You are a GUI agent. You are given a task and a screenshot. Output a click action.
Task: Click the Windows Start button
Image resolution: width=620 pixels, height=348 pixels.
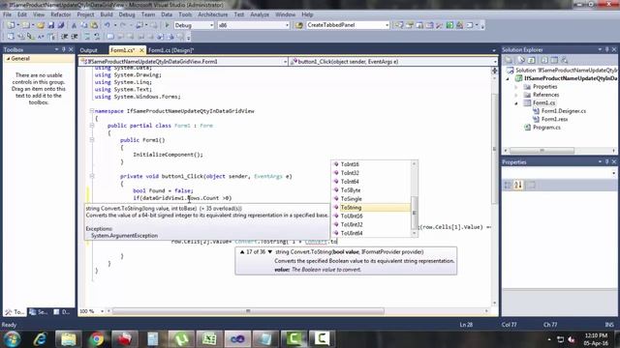tap(13, 338)
